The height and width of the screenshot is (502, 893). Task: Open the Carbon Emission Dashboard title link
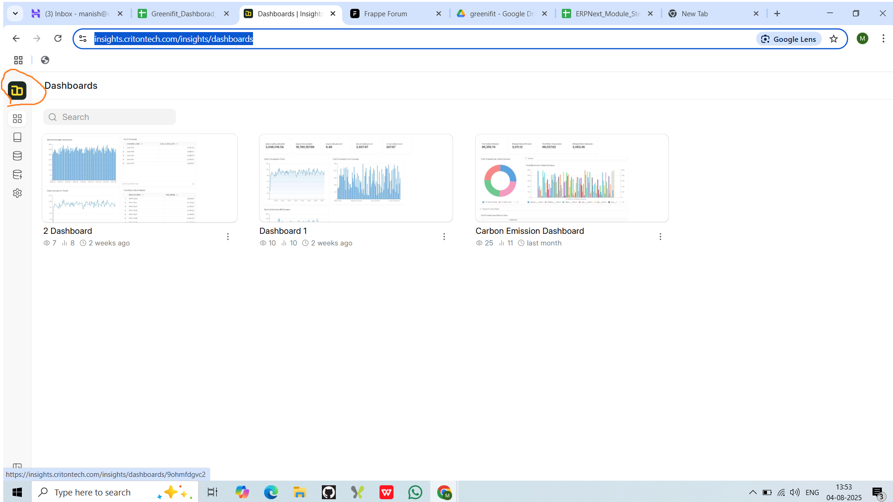[x=529, y=231]
